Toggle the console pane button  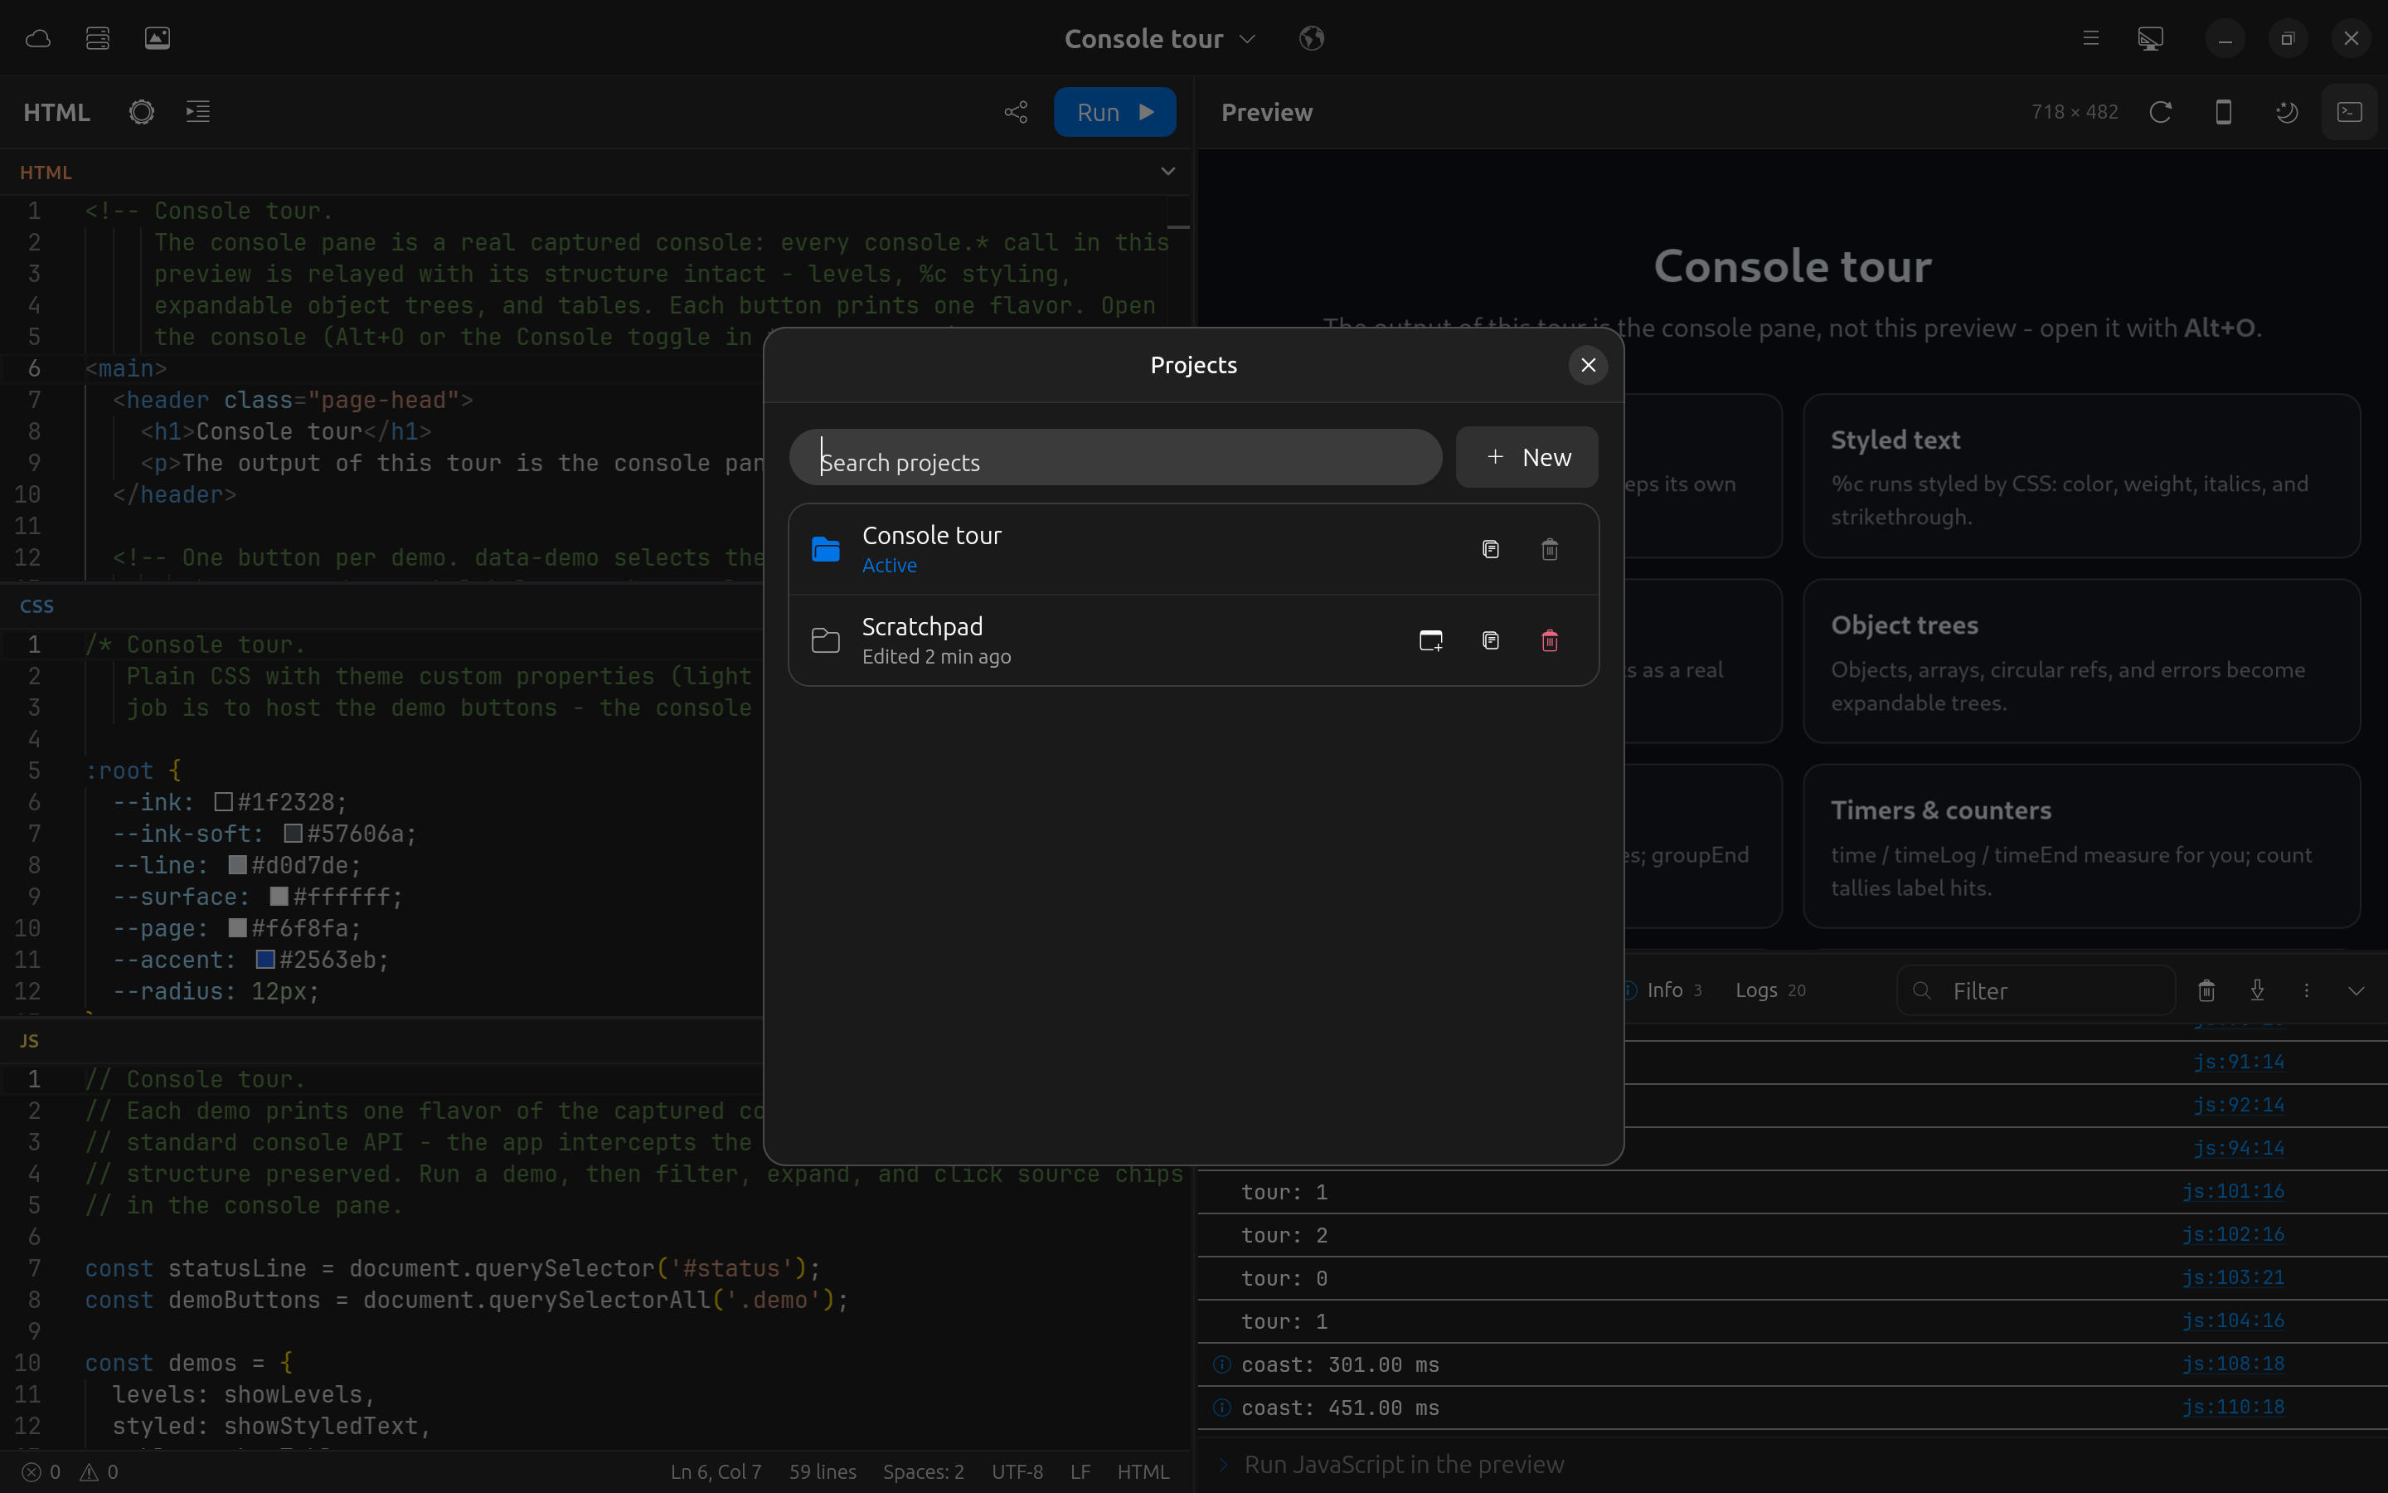2350,112
